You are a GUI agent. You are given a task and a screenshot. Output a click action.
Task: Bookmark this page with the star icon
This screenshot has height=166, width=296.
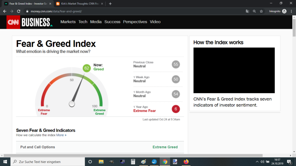pos(261,11)
